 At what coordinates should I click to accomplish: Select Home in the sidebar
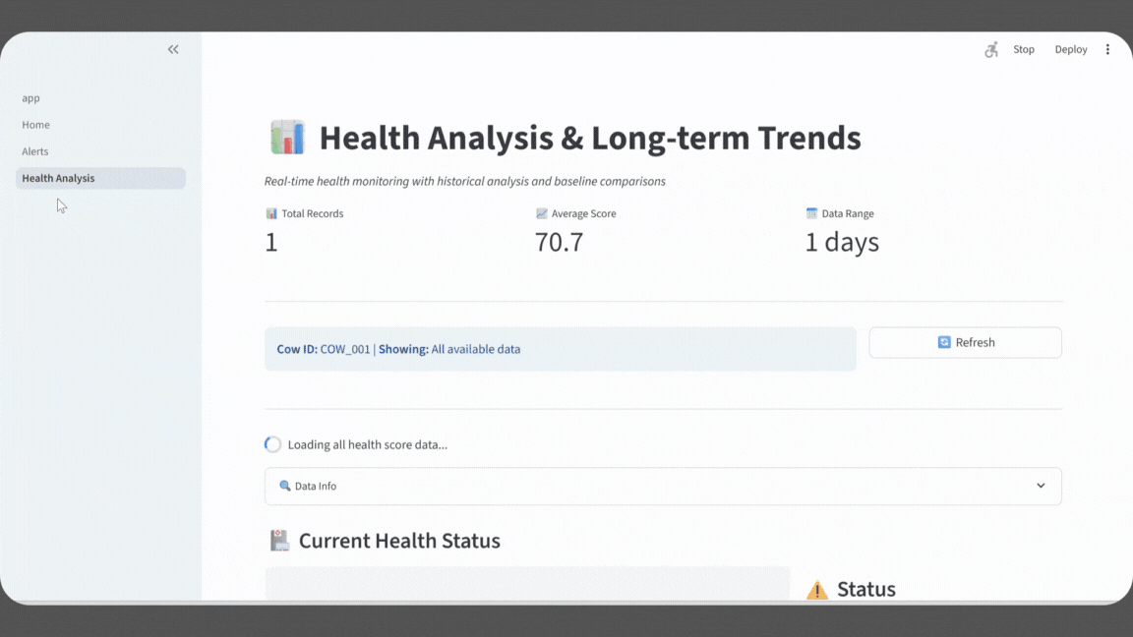click(35, 125)
